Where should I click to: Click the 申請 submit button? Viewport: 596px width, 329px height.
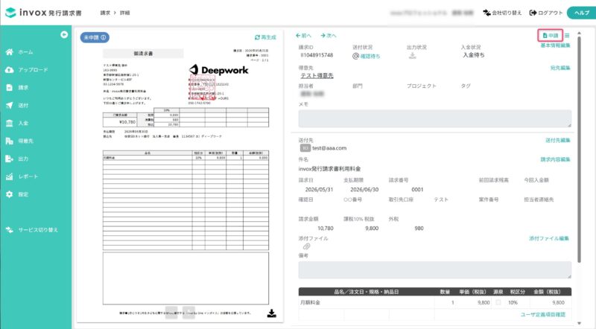550,35
